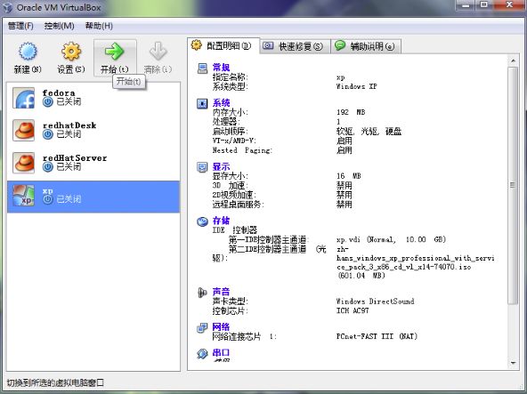Click the video memory value 16 MB

pos(349,176)
